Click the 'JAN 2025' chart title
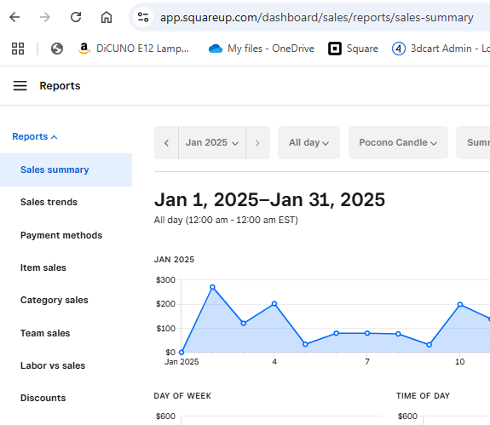Image resolution: width=490 pixels, height=425 pixels. coord(174,260)
